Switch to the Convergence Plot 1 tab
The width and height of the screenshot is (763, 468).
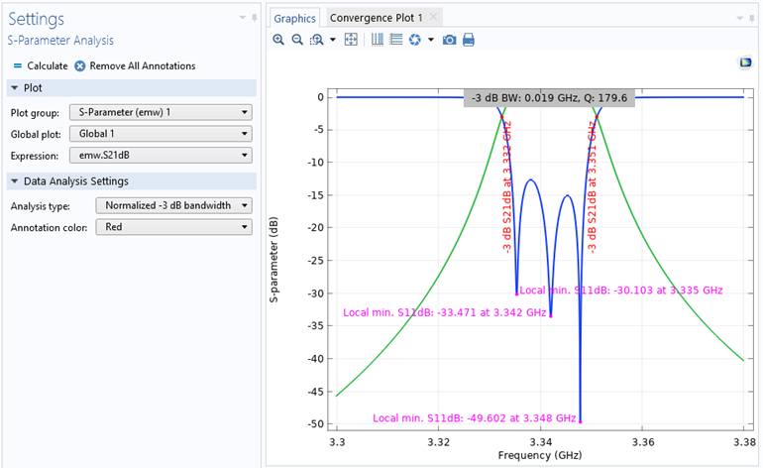376,18
